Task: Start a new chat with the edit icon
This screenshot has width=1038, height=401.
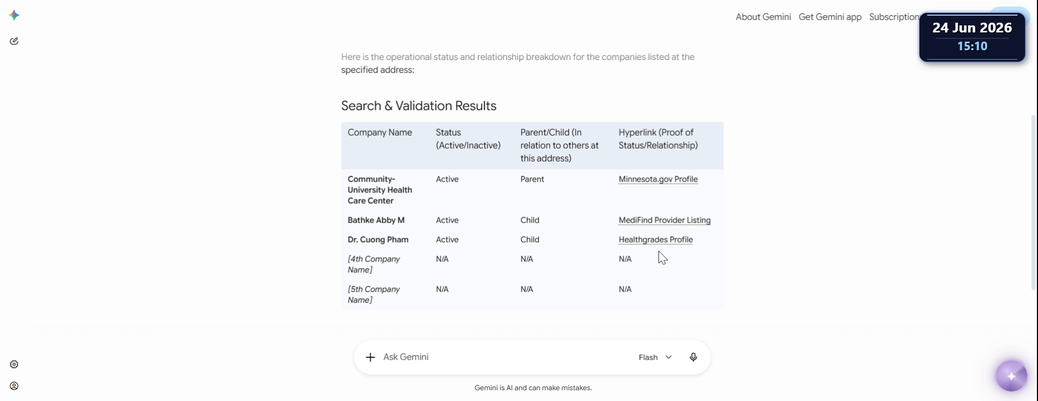Action: tap(14, 41)
